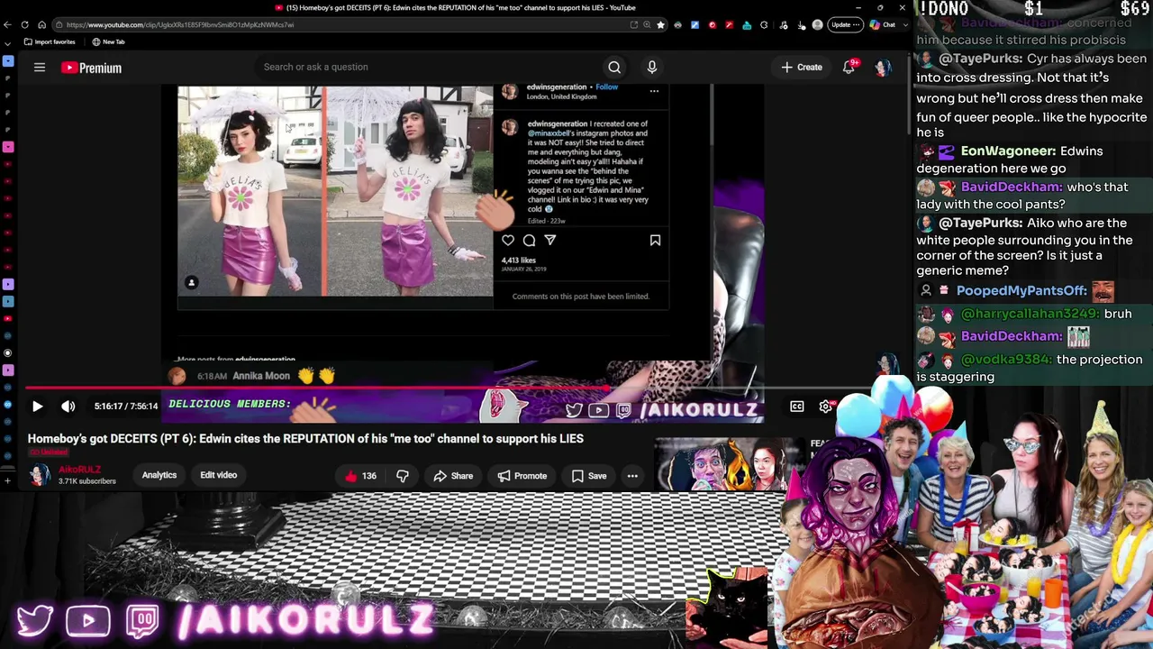This screenshot has width=1153, height=649.
Task: Add new sidebar item with plus
Action: [x=7, y=480]
